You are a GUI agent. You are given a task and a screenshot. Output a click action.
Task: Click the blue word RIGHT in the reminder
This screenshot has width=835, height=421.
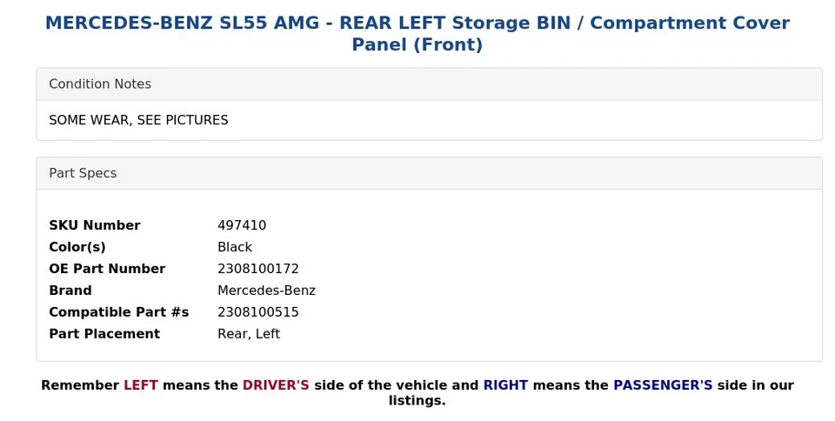tap(505, 385)
